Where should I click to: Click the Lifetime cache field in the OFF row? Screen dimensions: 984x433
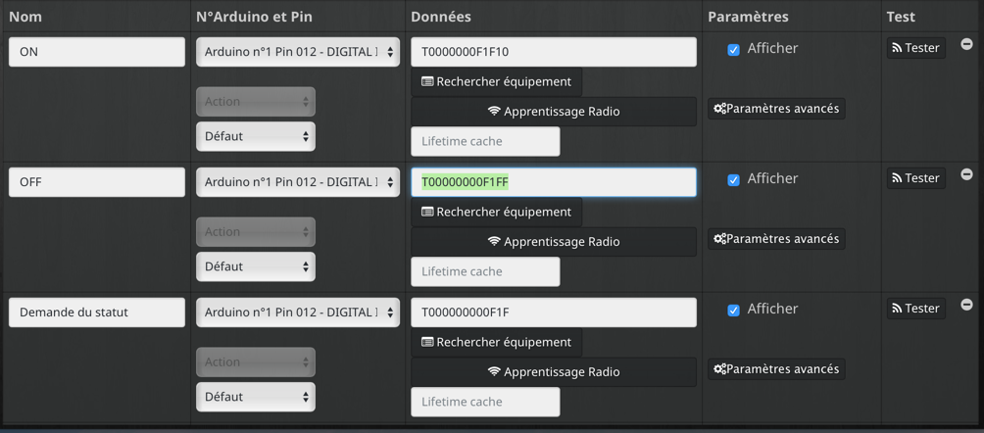click(485, 271)
